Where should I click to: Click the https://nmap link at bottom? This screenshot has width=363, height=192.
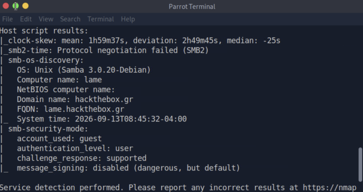(329, 187)
